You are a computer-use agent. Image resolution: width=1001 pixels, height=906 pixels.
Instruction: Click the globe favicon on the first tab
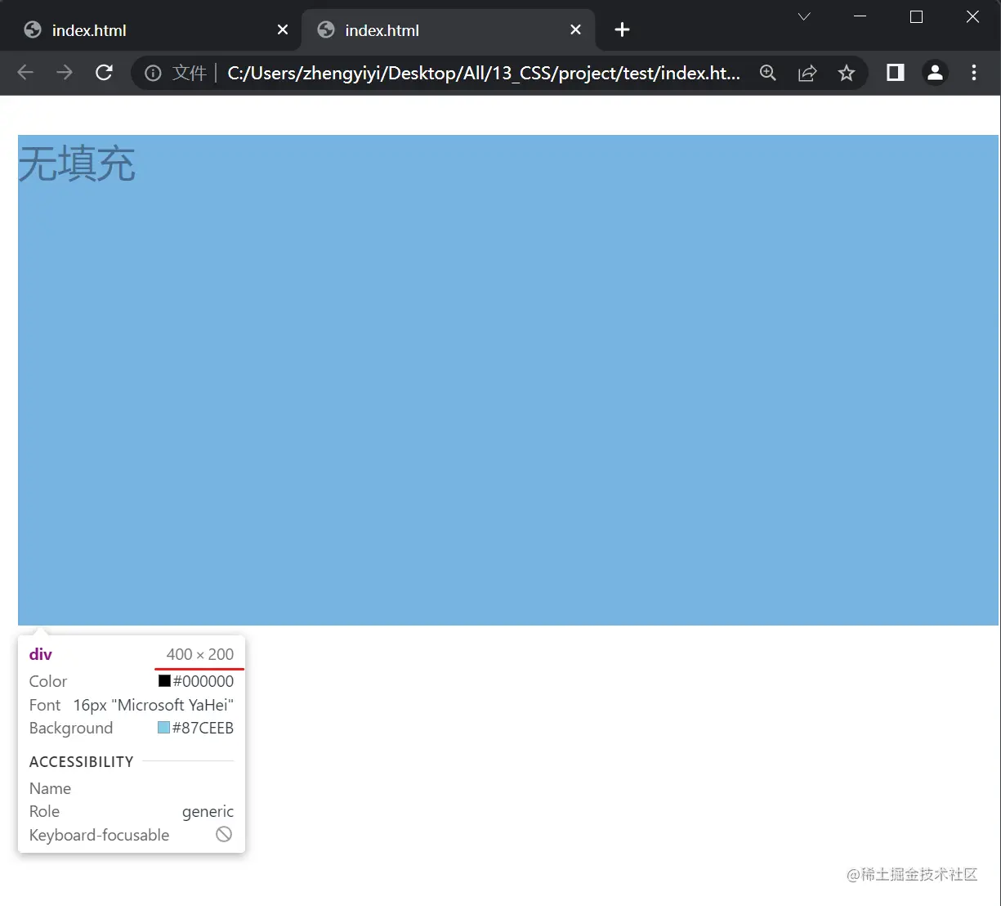(33, 29)
